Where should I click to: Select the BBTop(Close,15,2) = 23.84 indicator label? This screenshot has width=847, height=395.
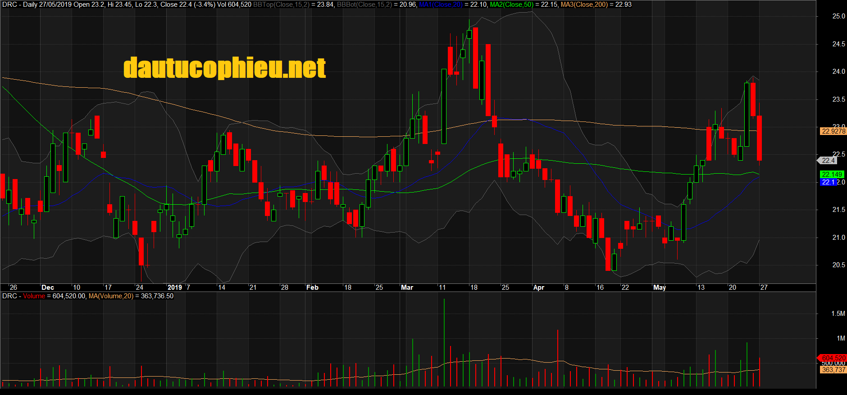point(294,4)
